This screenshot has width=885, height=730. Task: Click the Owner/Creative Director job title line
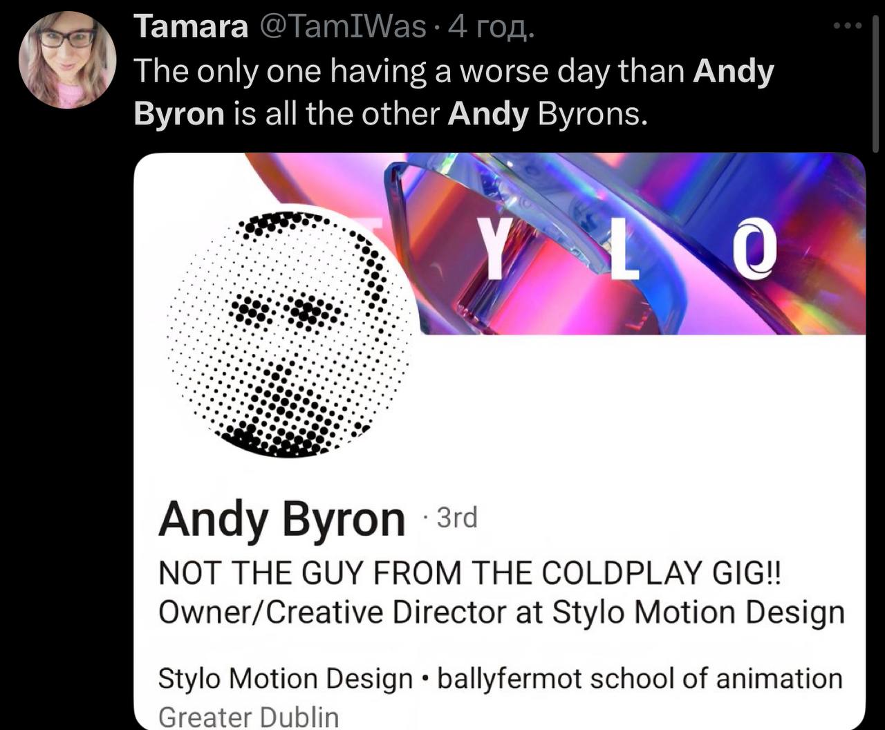(x=502, y=612)
